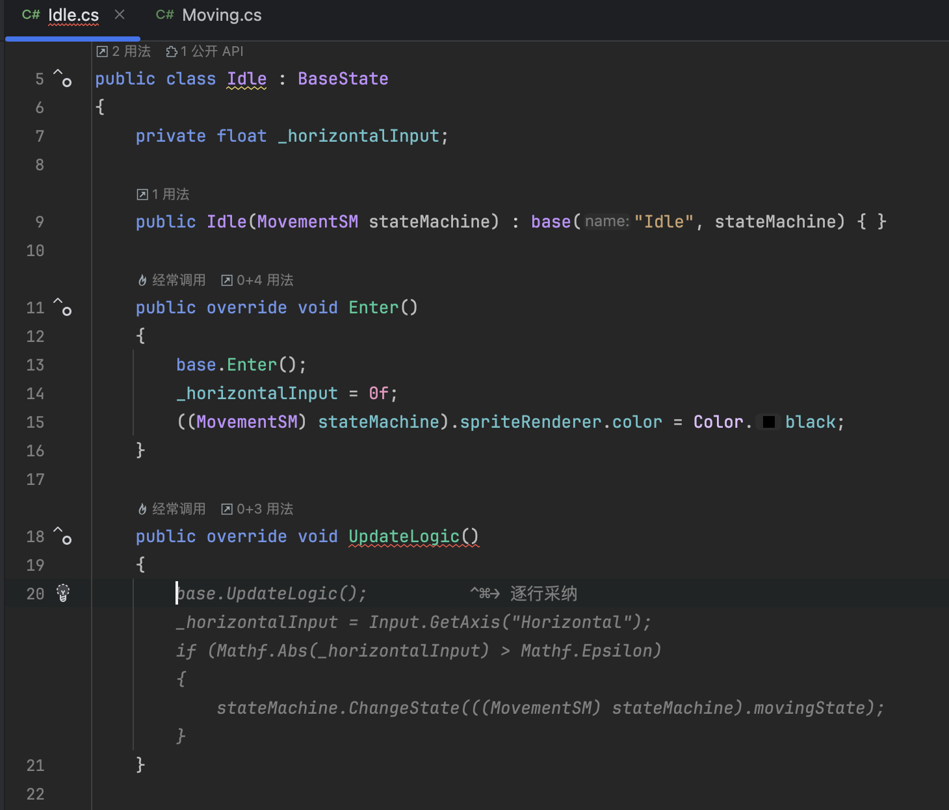Click the suggested Mathf.Epsilon ghost text

pos(586,651)
